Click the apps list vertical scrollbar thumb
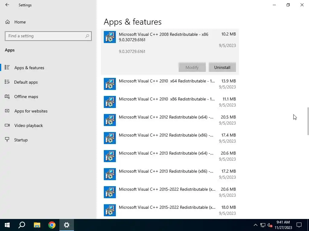The image size is (309, 231). 308,121
